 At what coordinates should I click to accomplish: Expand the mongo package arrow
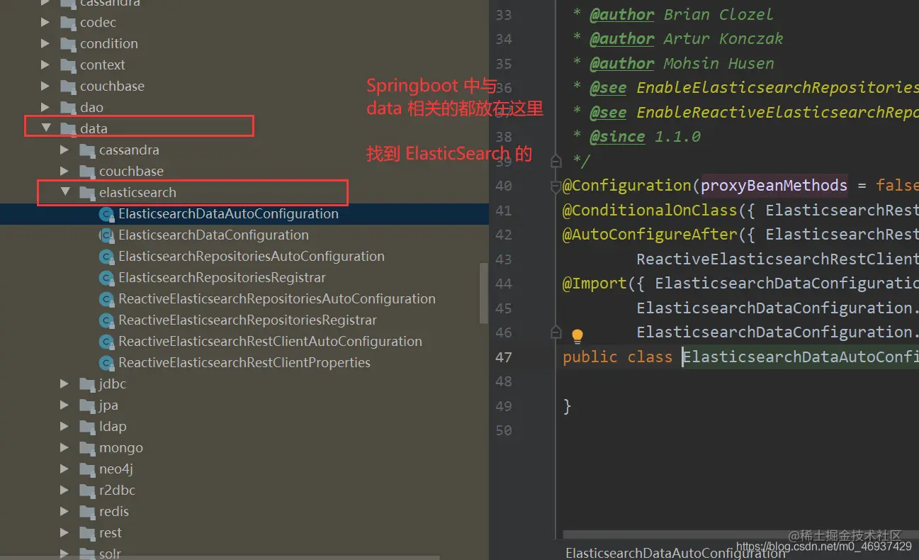pyautogui.click(x=65, y=448)
